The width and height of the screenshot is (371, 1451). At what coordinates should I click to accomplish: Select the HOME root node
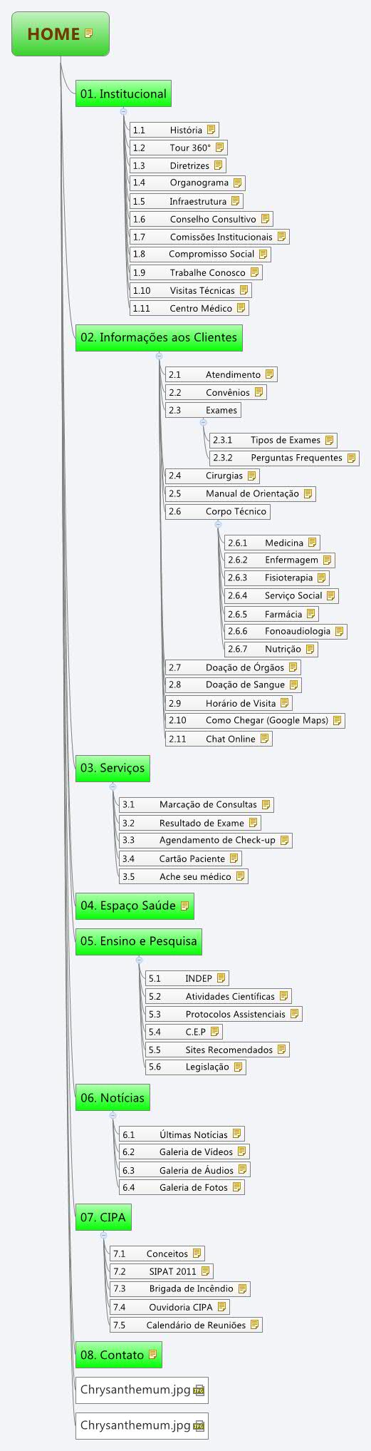61,34
